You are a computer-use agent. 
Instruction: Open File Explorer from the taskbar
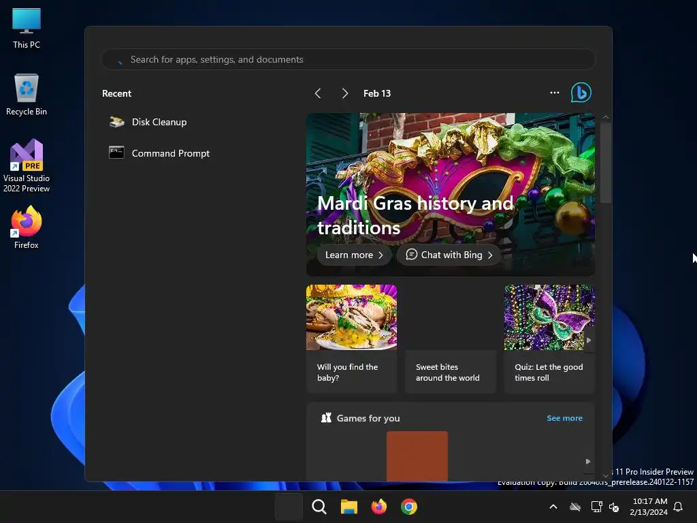click(349, 507)
